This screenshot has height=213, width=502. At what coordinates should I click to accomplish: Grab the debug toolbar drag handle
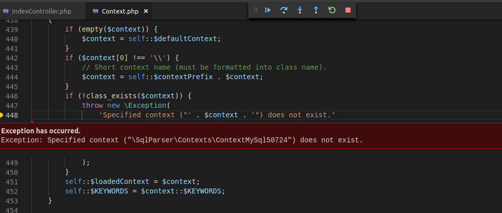click(x=256, y=10)
